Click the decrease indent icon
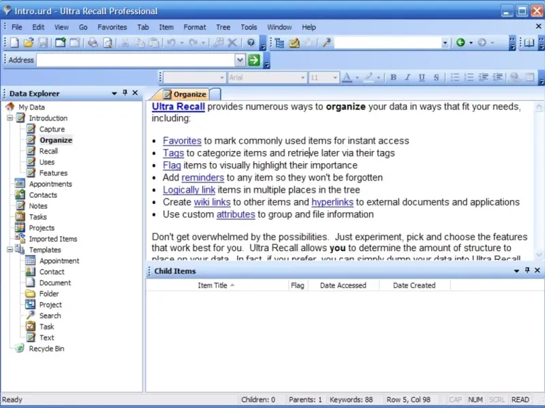 (x=483, y=78)
